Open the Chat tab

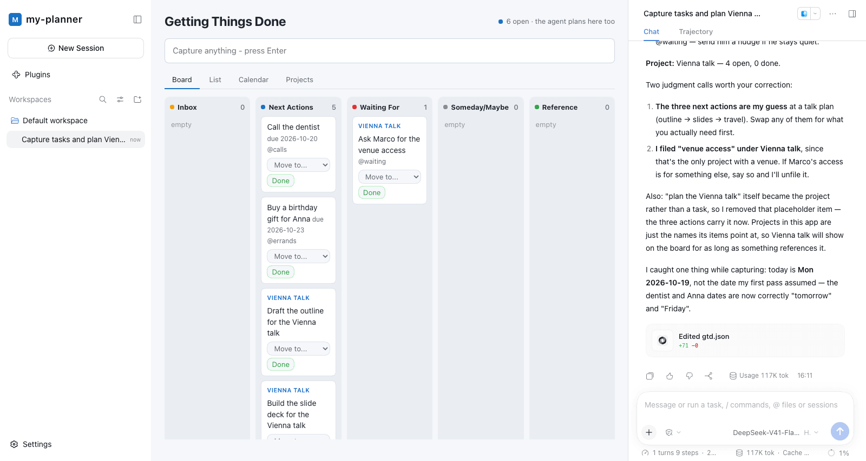(651, 32)
